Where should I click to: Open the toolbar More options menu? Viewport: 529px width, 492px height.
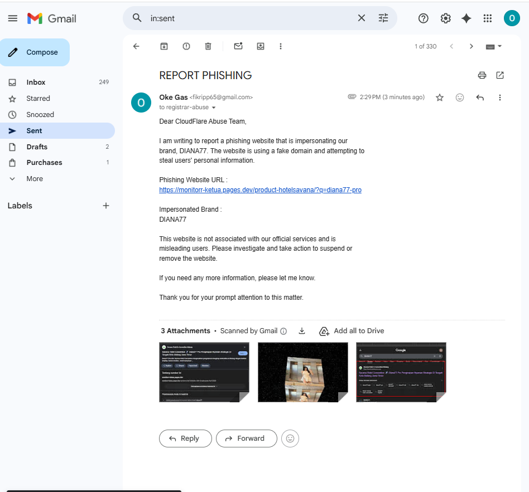280,46
